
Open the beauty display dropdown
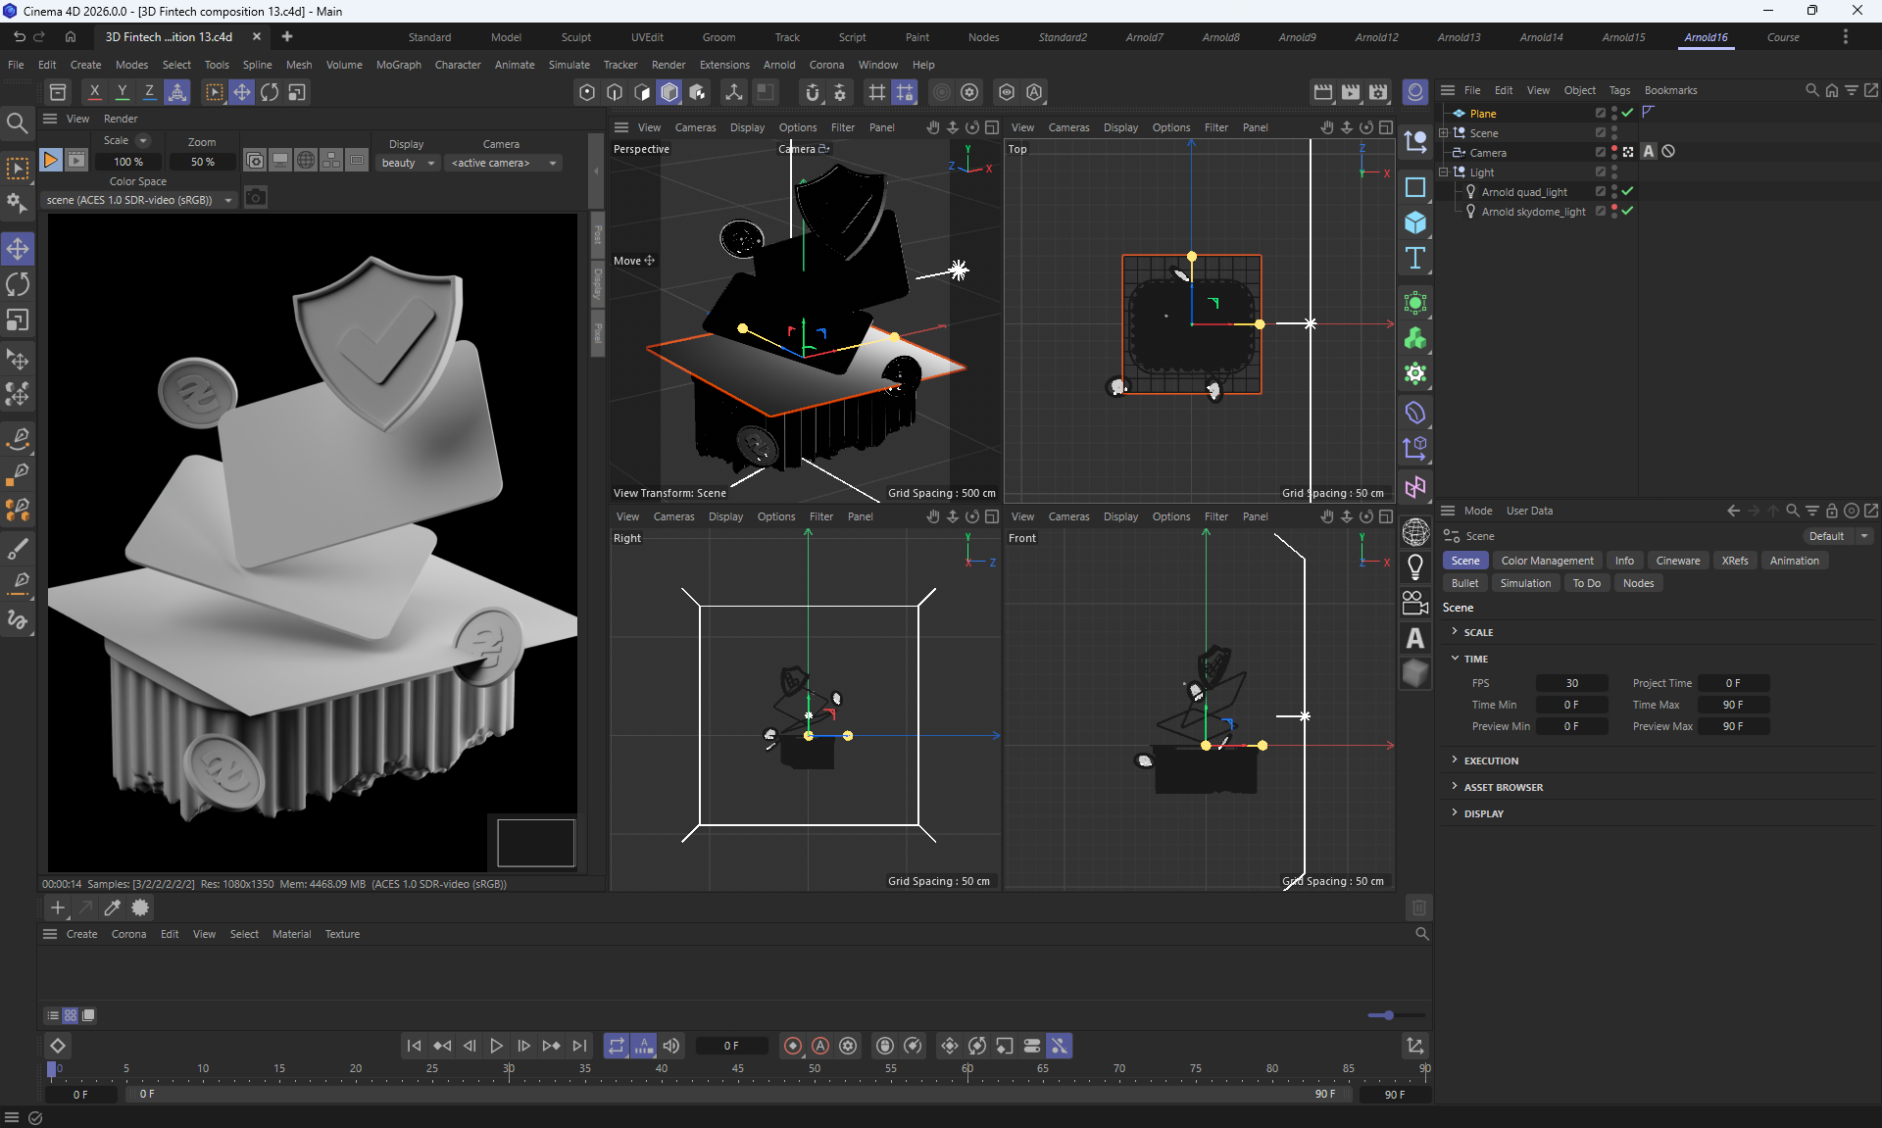[408, 163]
